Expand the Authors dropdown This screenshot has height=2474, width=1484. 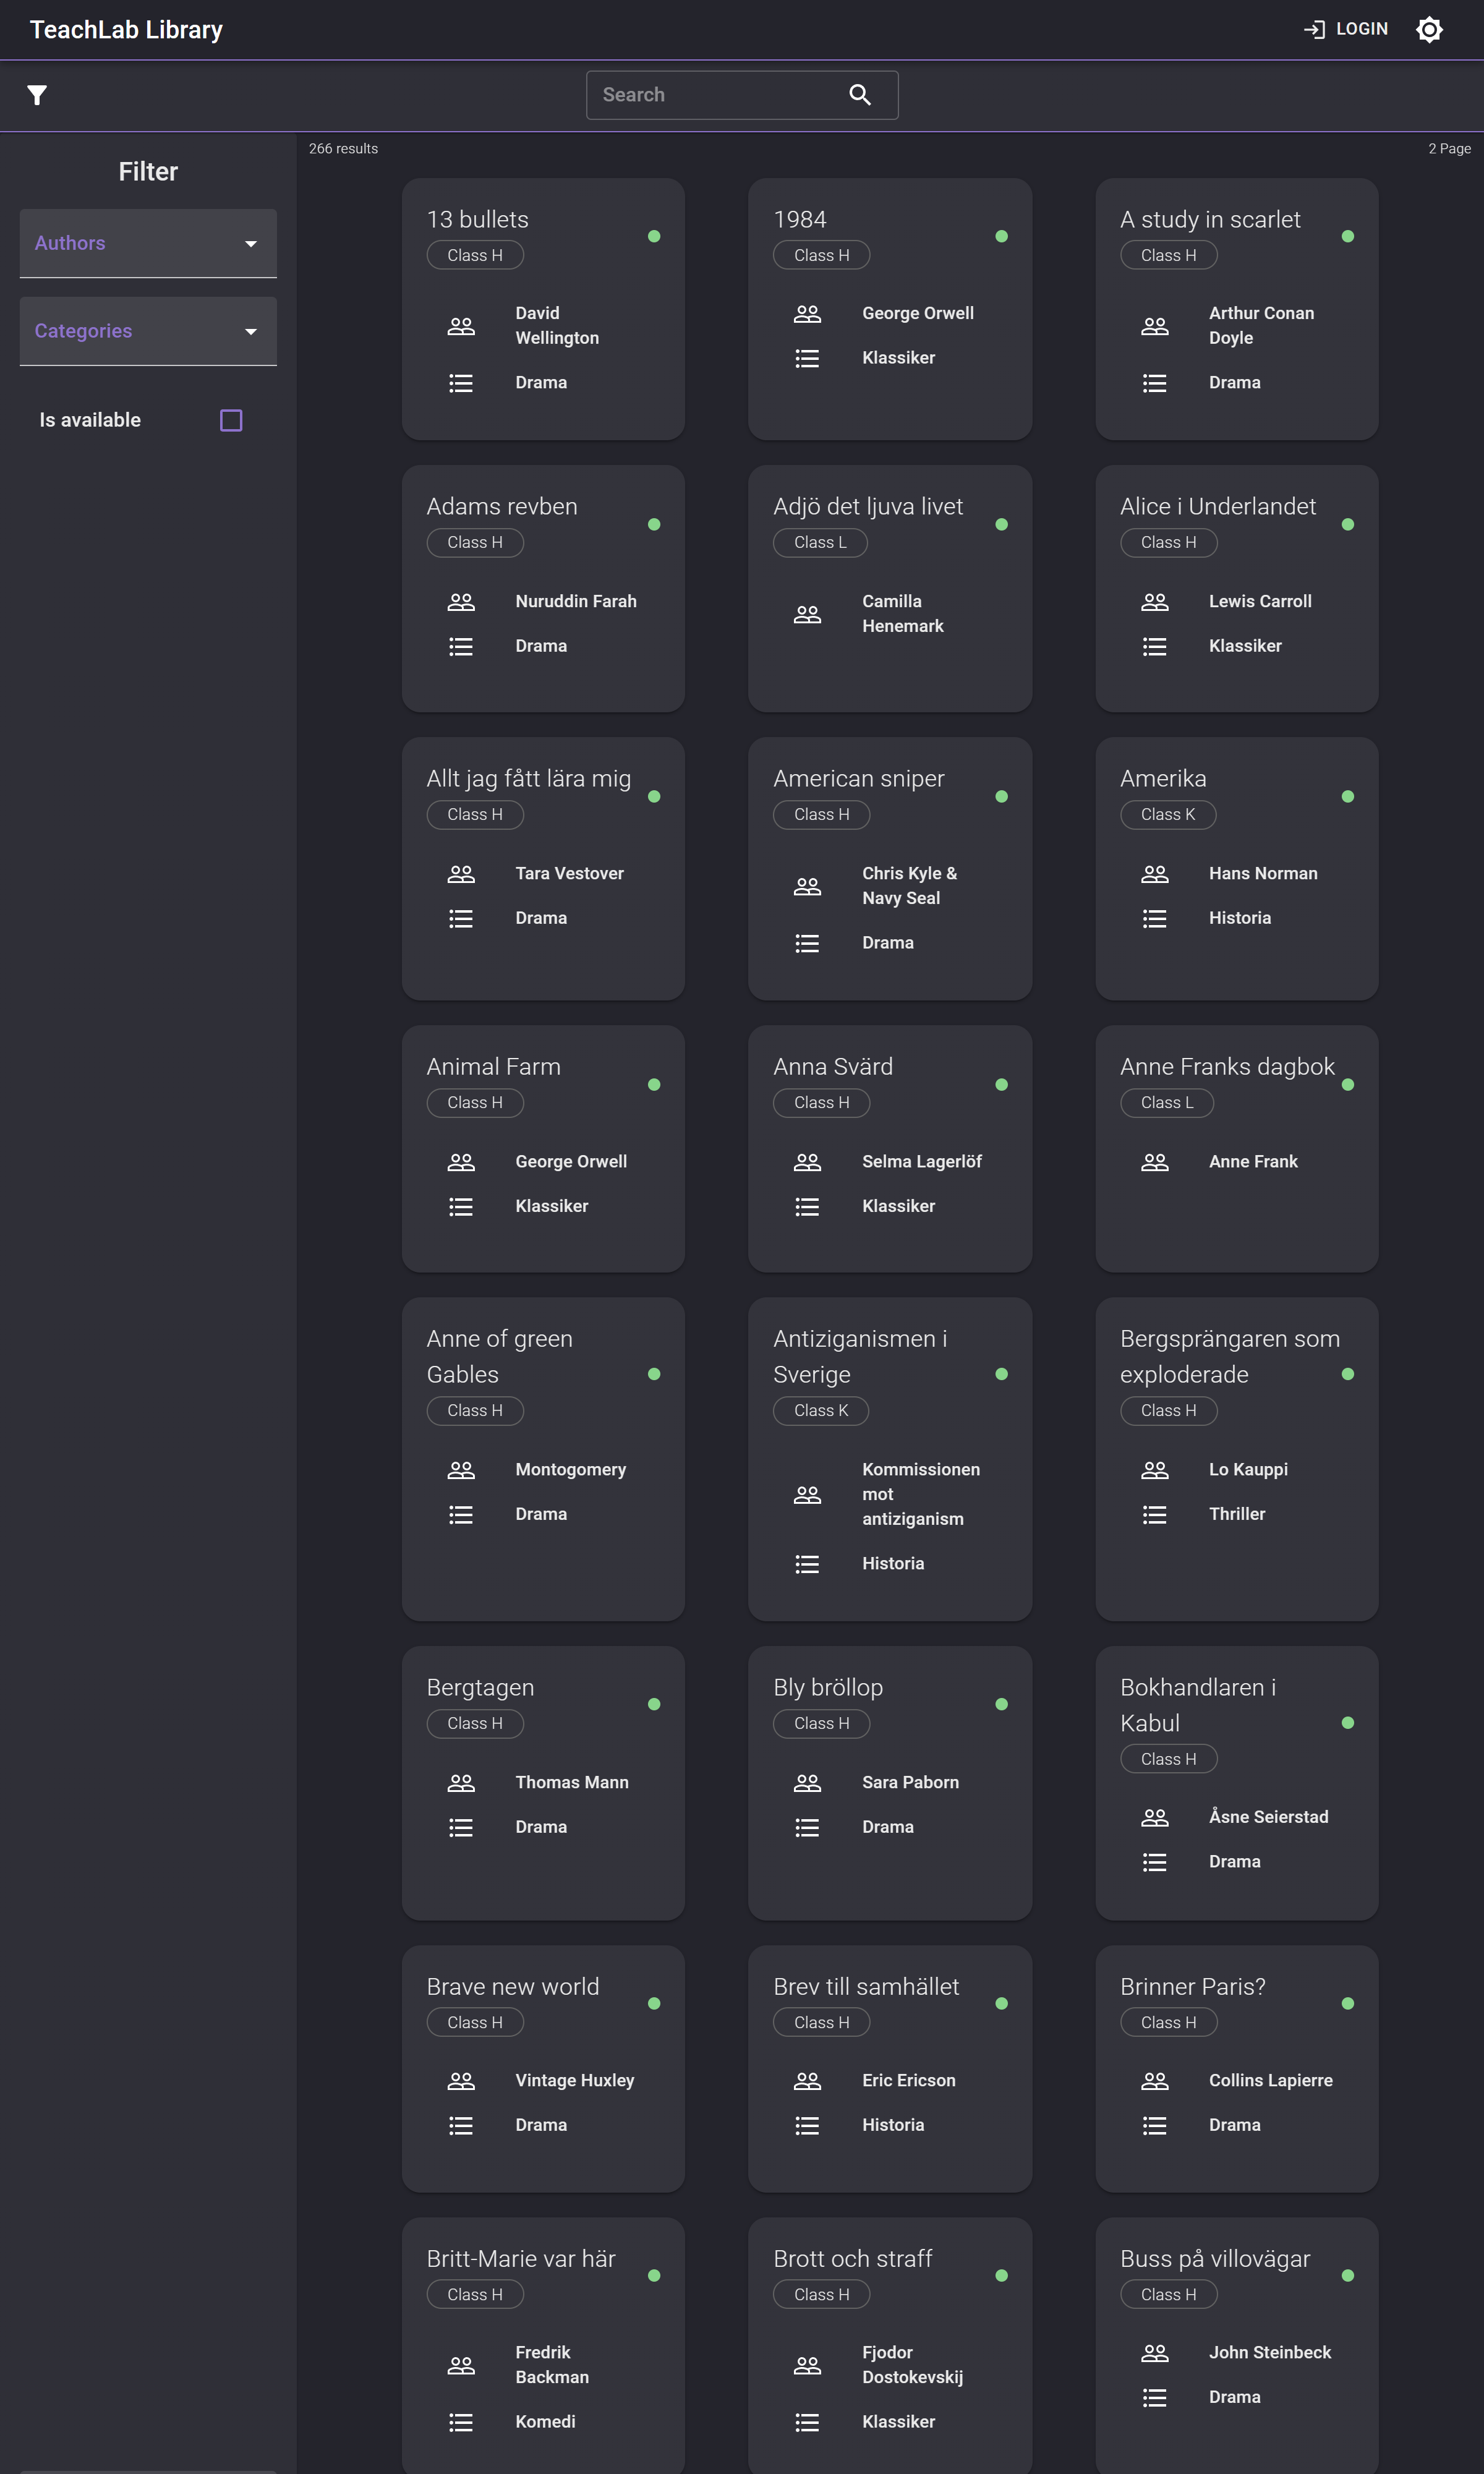point(148,243)
